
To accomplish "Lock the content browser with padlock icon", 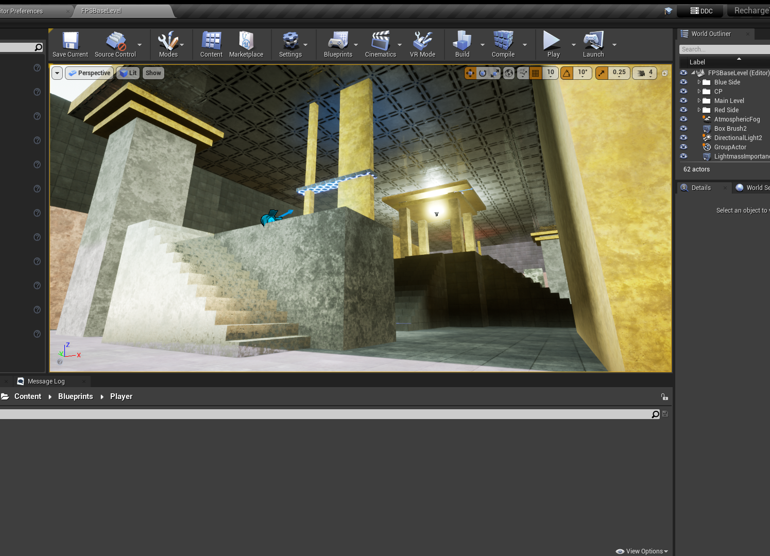I will (664, 396).
